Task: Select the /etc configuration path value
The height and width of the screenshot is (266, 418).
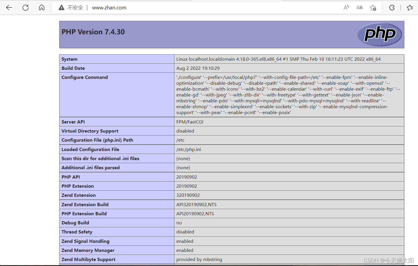Action: (180, 140)
